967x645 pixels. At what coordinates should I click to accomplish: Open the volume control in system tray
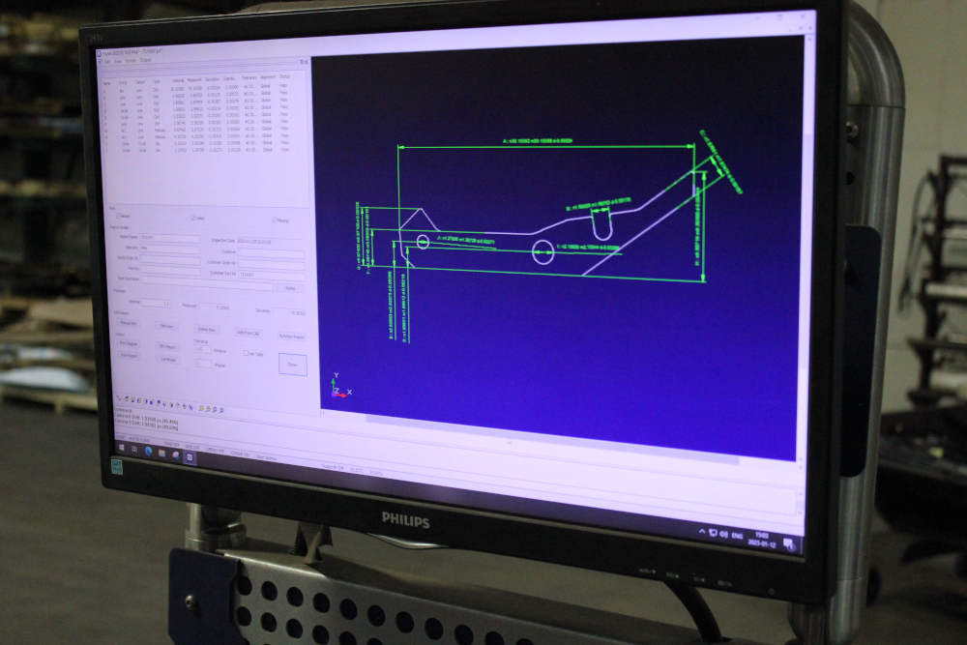724,534
